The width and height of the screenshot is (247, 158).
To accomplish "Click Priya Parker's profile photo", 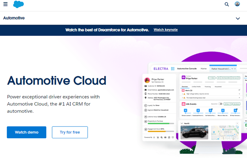I will pyautogui.click(x=147, y=80).
